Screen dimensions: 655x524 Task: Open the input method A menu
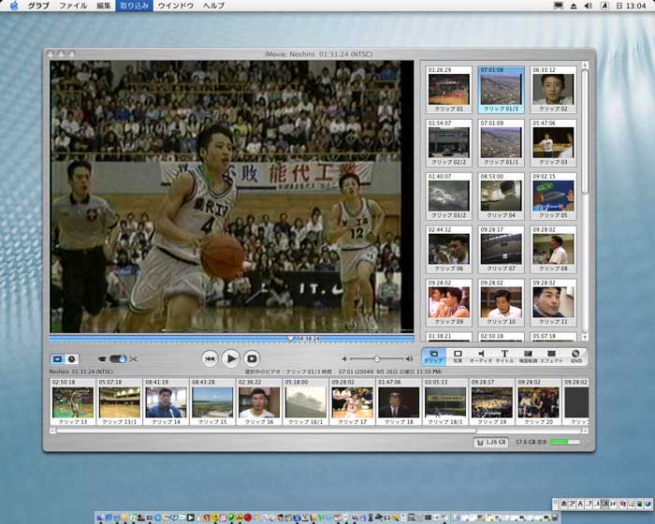click(604, 6)
